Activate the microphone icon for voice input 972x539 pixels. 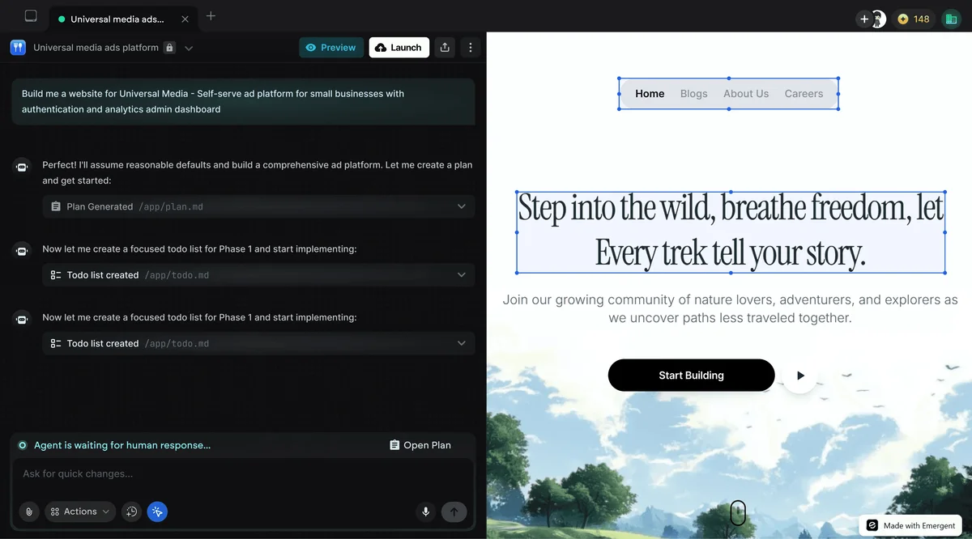(x=425, y=511)
